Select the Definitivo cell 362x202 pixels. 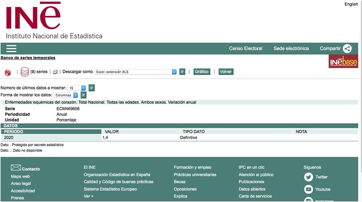pos(189,138)
